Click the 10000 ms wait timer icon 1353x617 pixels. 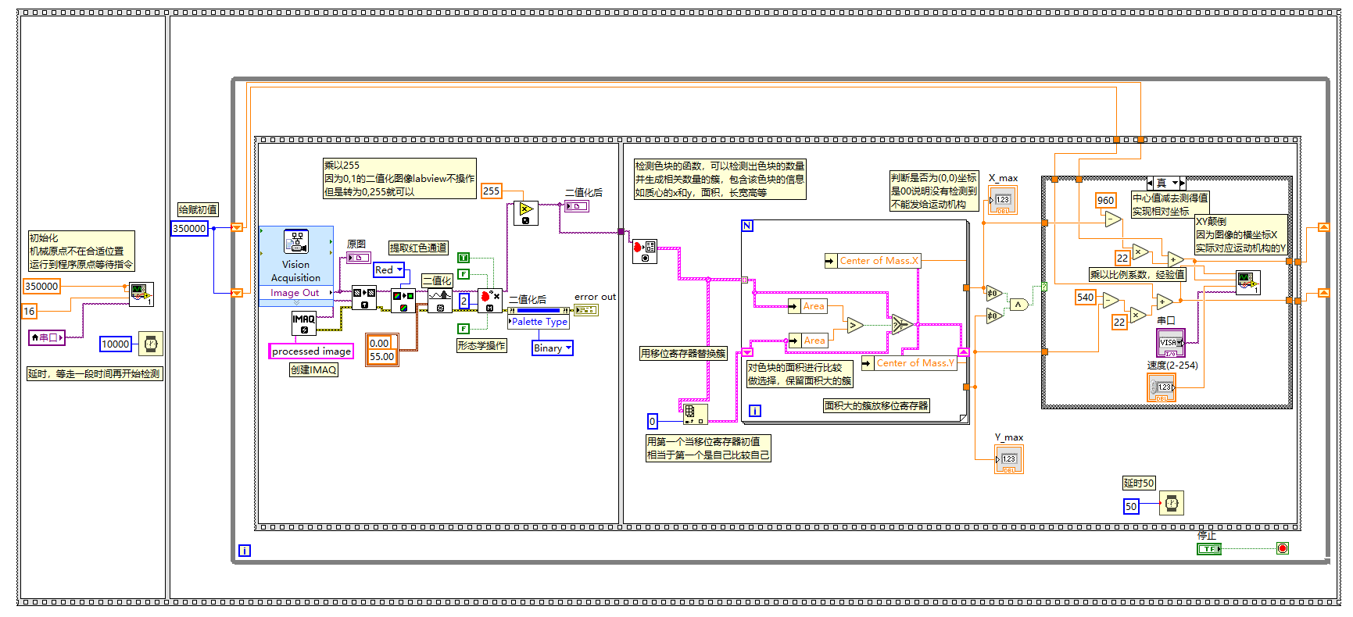tap(151, 344)
